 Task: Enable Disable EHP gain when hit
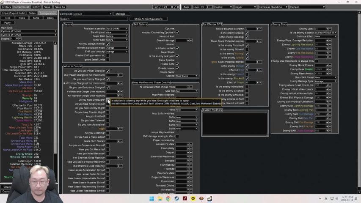108,55
